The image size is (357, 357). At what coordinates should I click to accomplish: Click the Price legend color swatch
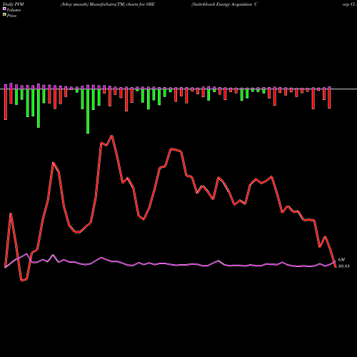click(x=4, y=15)
